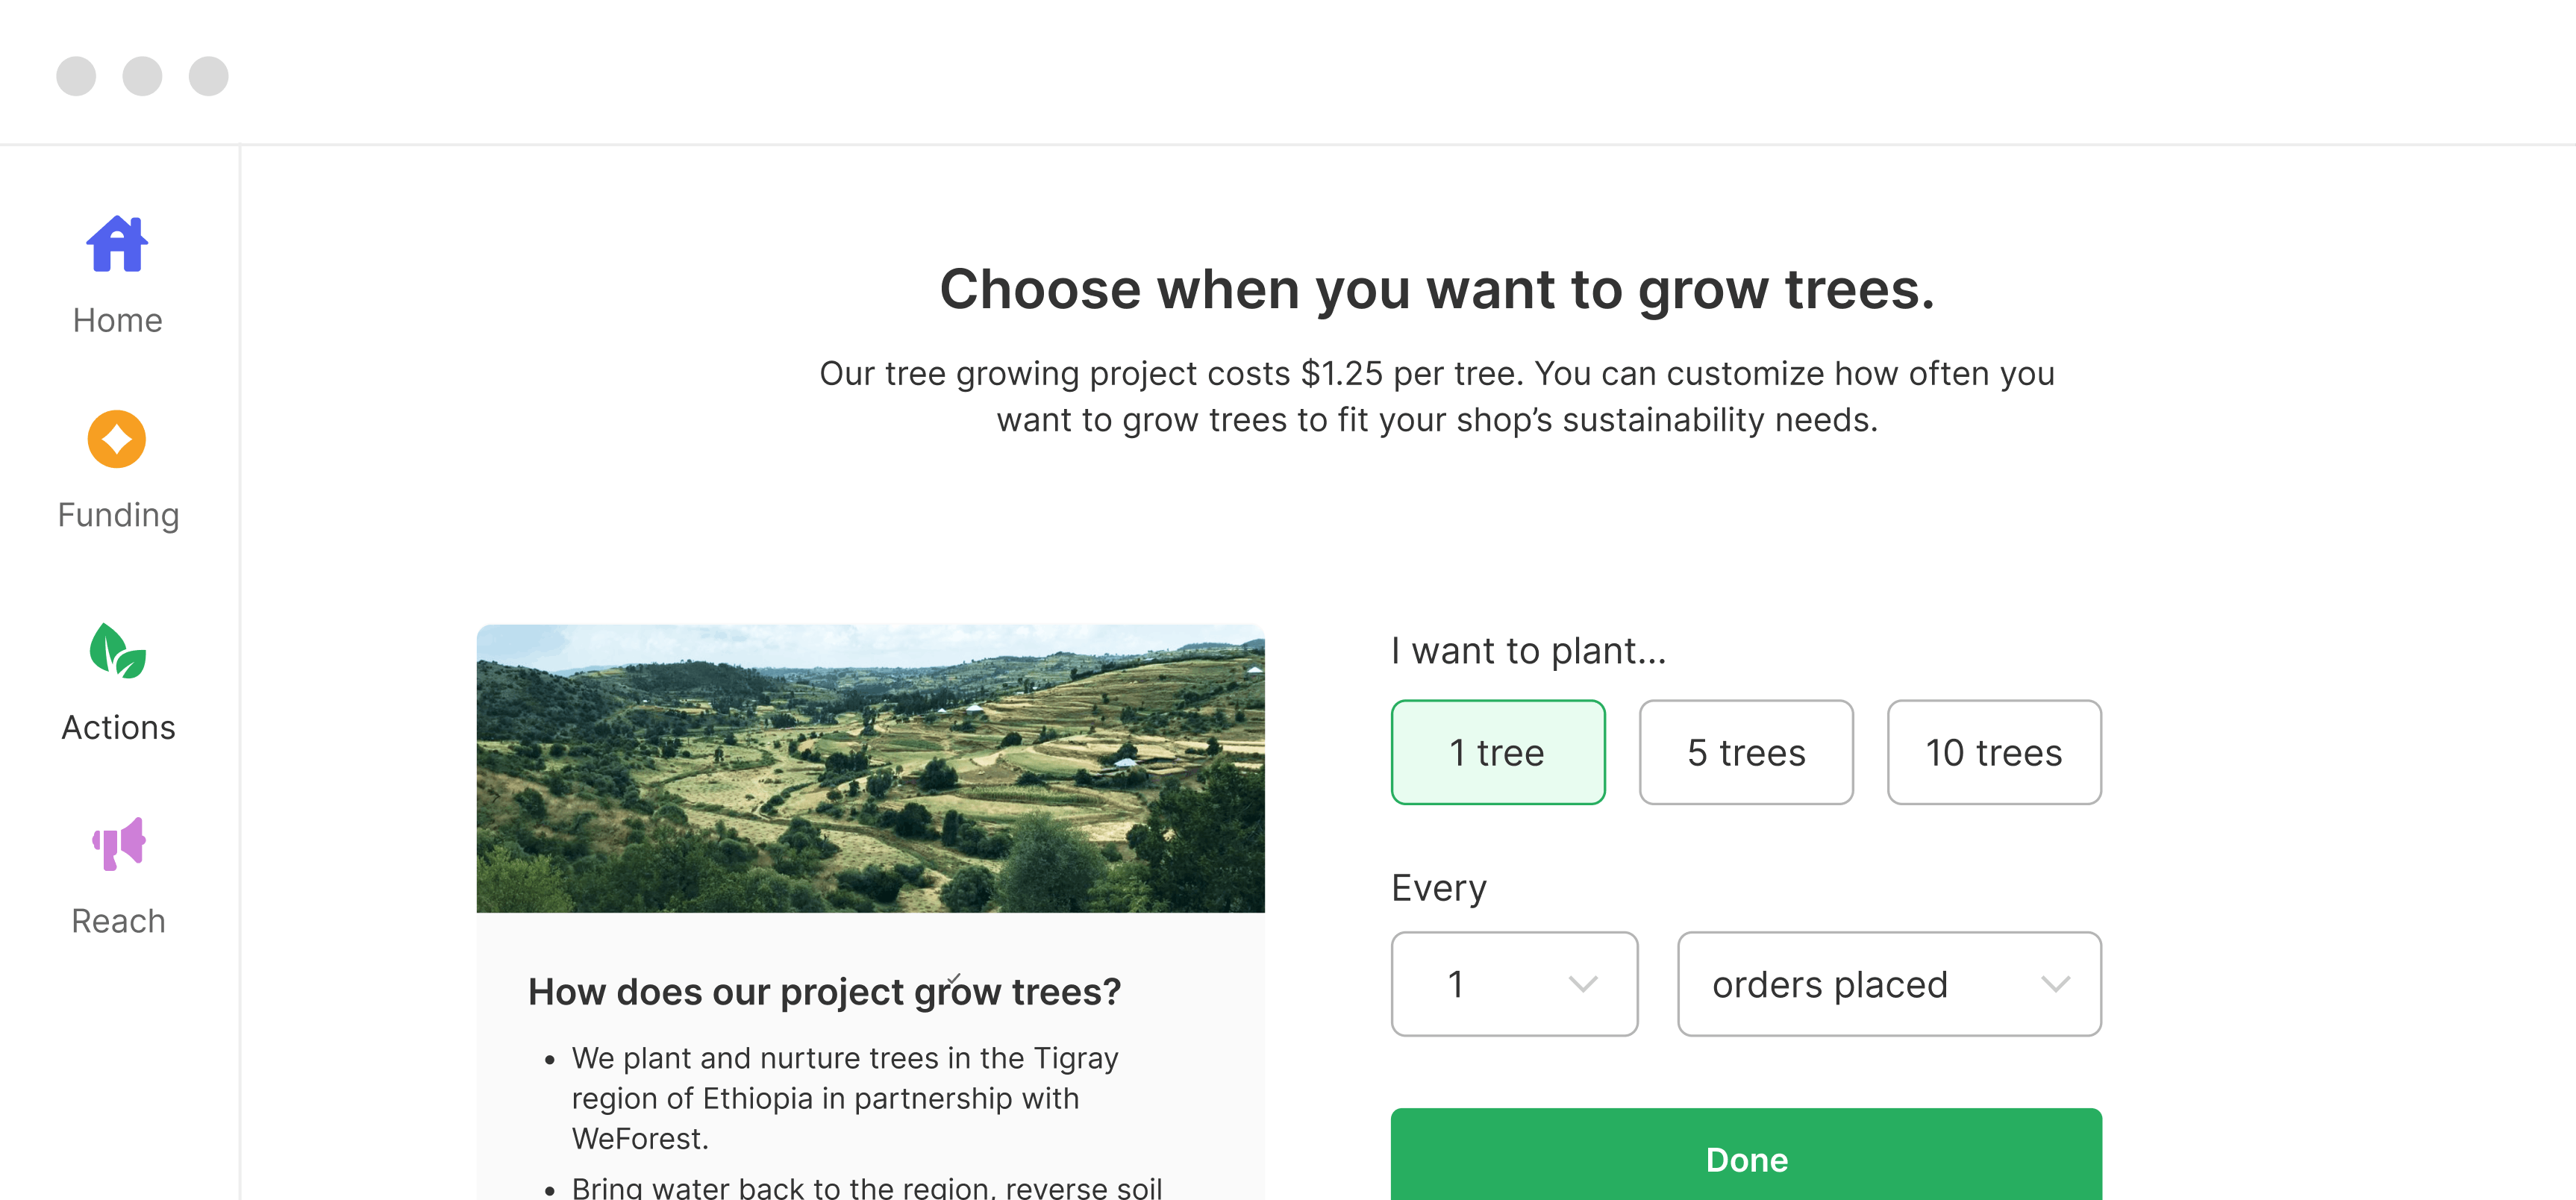2576x1200 pixels.
Task: Select the green leaves Actions icon
Action: click(117, 651)
